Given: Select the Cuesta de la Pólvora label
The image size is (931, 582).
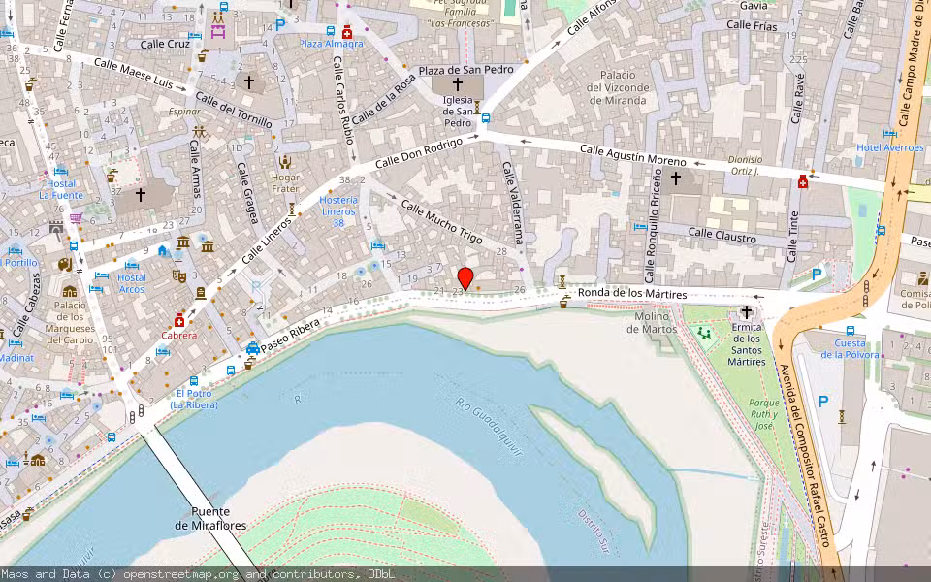Looking at the screenshot, I should coord(850,348).
